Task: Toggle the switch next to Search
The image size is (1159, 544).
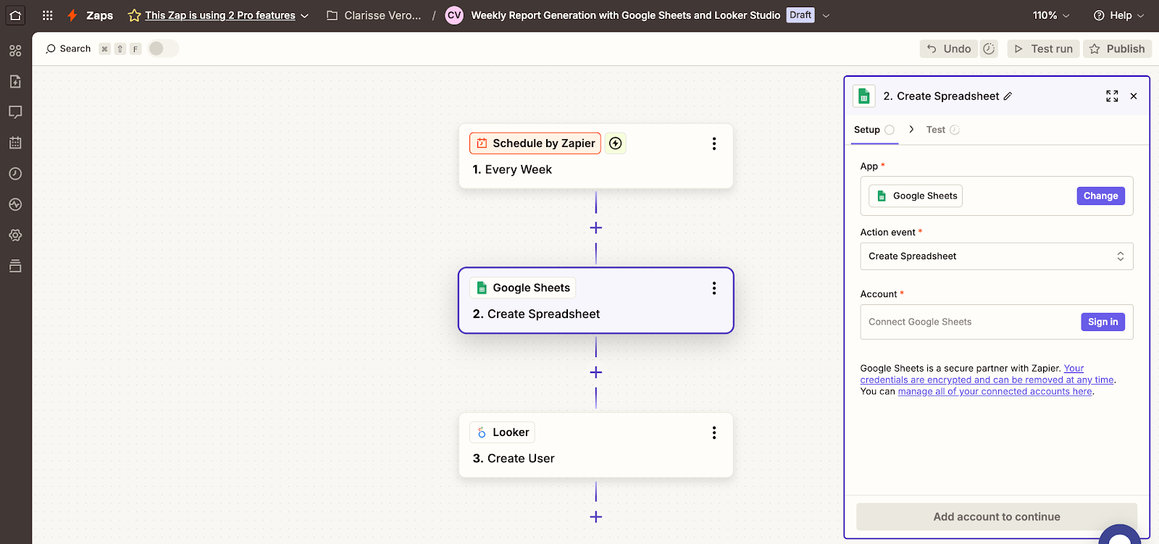Action: pyautogui.click(x=163, y=49)
